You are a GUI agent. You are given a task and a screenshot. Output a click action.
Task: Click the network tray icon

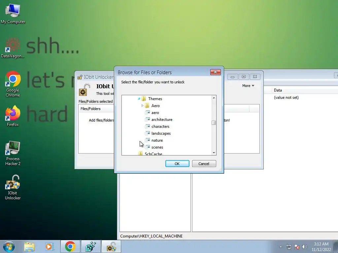point(288,247)
